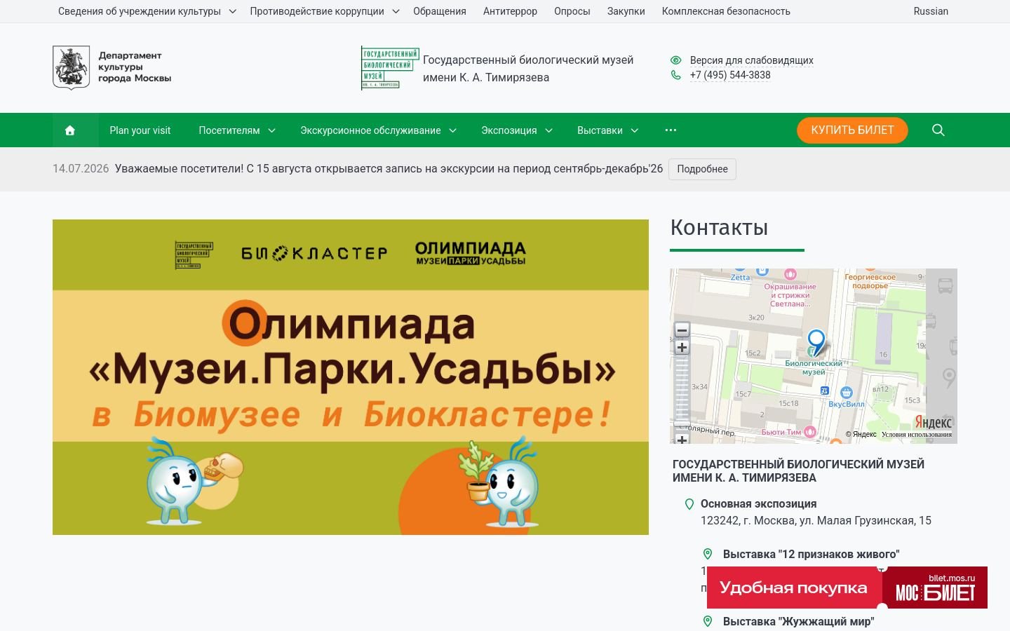
Task: Expand the Выставки menu
Action: click(608, 130)
